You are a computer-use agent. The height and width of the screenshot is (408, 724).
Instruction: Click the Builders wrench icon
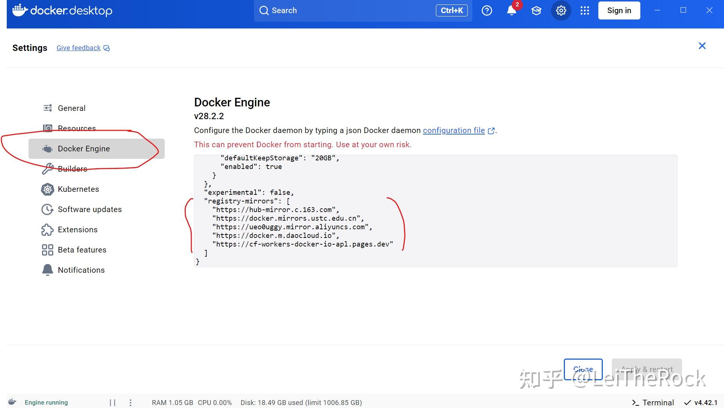click(x=47, y=169)
